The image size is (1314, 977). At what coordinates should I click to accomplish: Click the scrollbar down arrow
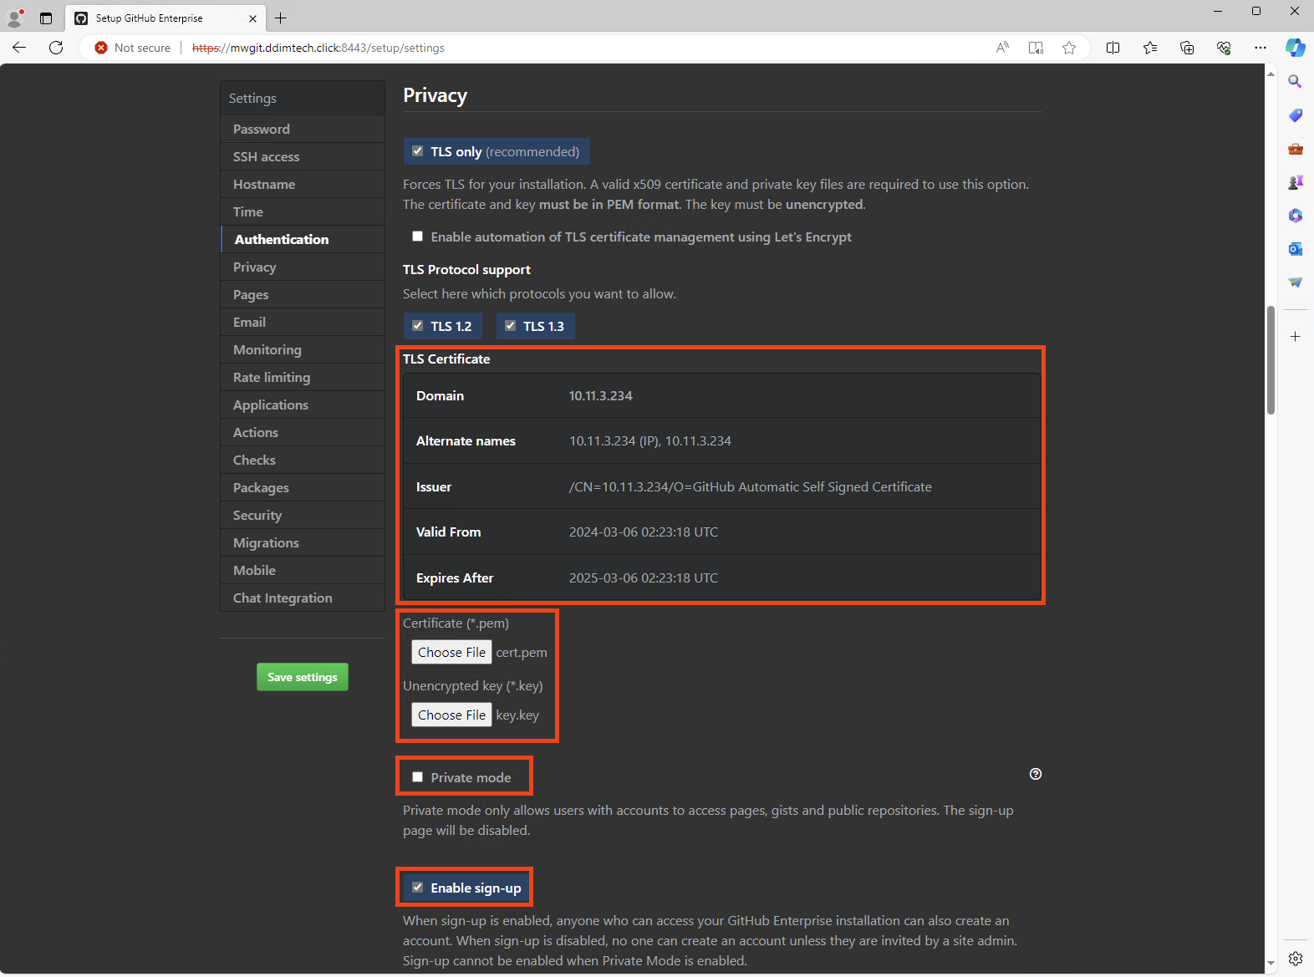point(1271,964)
